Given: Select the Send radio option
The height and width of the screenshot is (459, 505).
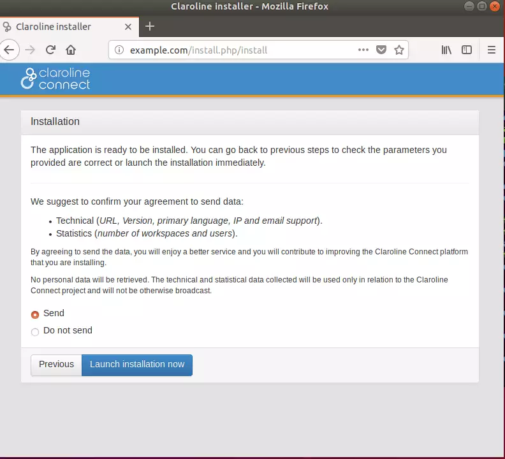Looking at the screenshot, I should [x=35, y=314].
